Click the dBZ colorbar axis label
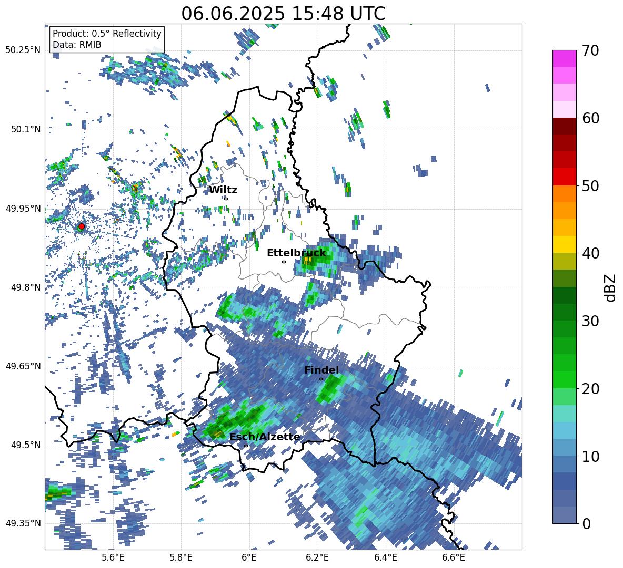 (611, 287)
